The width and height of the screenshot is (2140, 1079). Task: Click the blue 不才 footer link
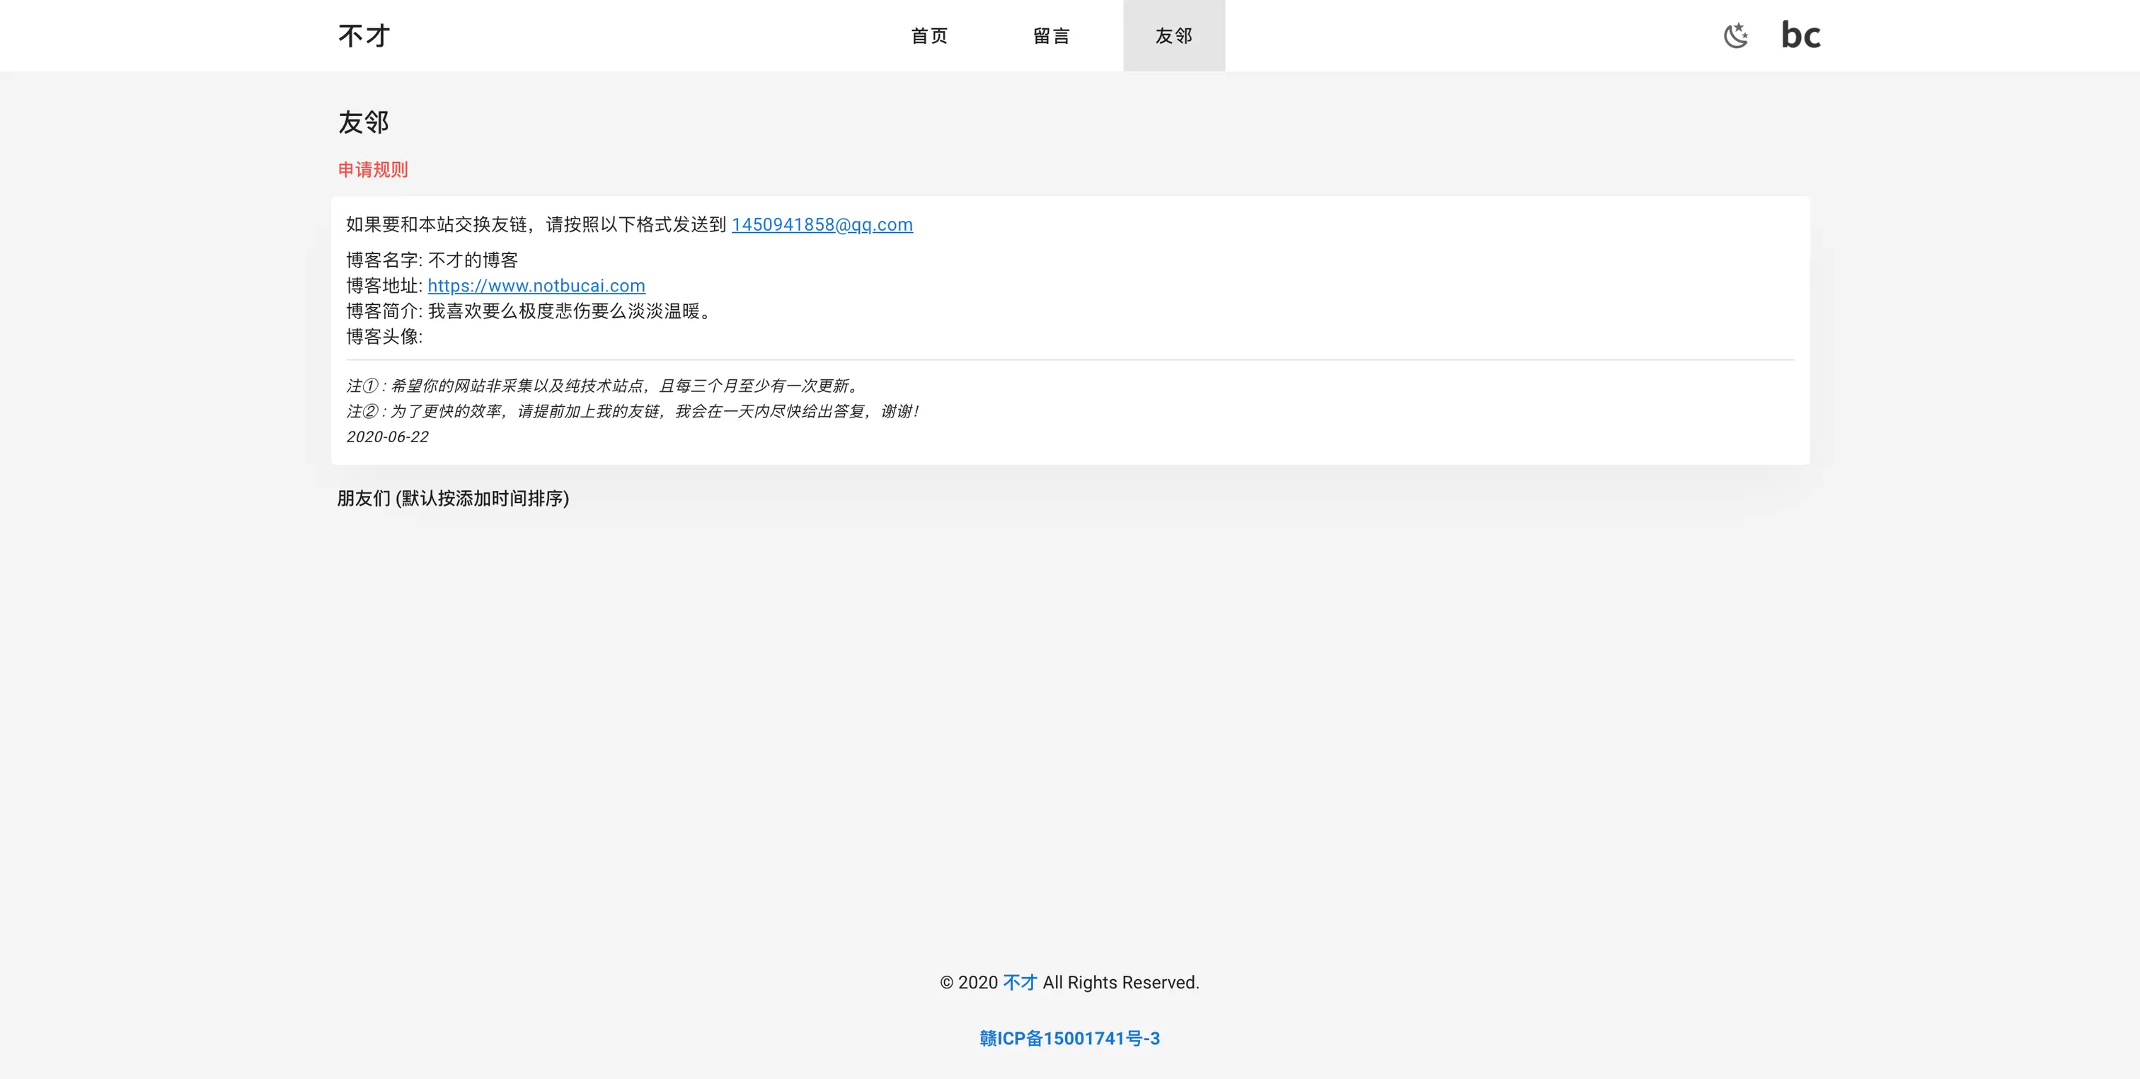(1019, 982)
